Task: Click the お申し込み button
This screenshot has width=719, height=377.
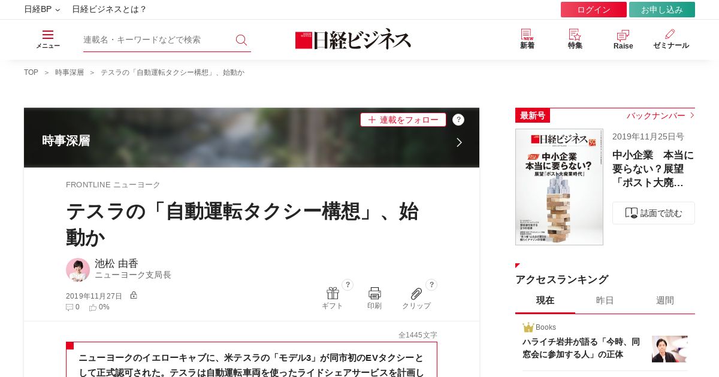Action: pyautogui.click(x=662, y=10)
